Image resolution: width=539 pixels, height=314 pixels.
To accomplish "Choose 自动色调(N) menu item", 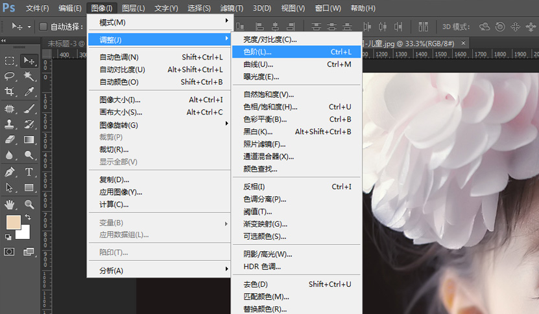I will pyautogui.click(x=160, y=57).
